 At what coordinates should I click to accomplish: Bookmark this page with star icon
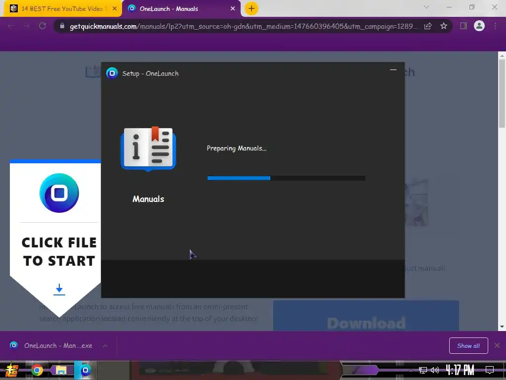[444, 26]
